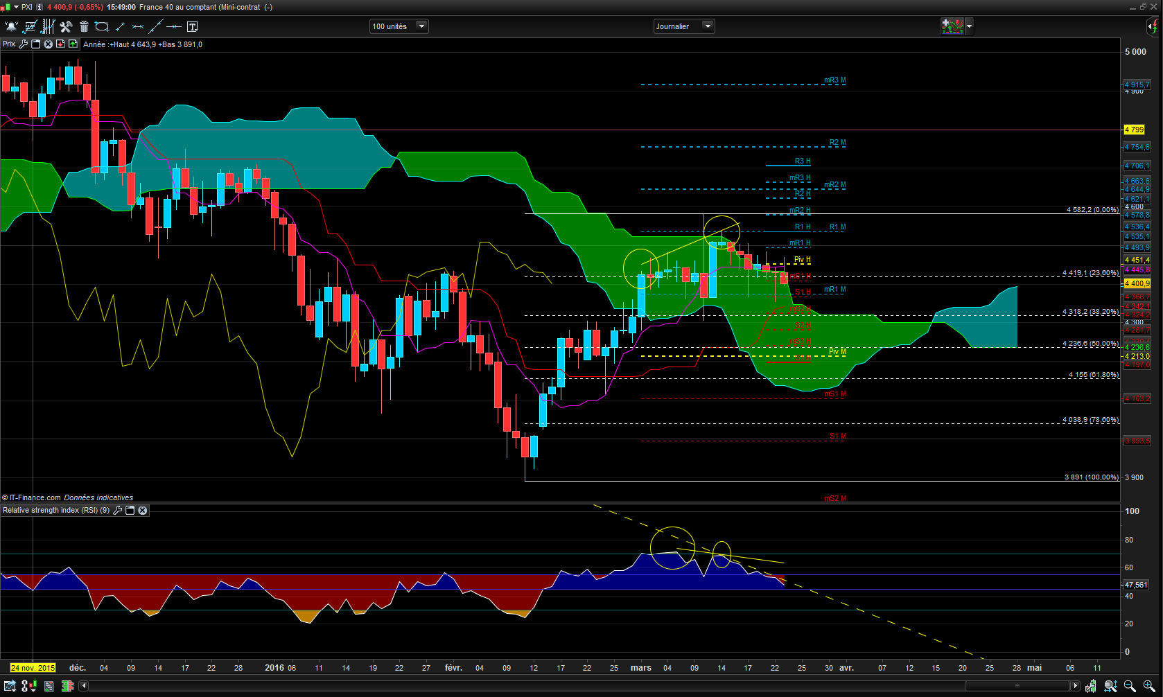1163x697 pixels.
Task: Select the horizontal line drawing tool
Action: (174, 26)
